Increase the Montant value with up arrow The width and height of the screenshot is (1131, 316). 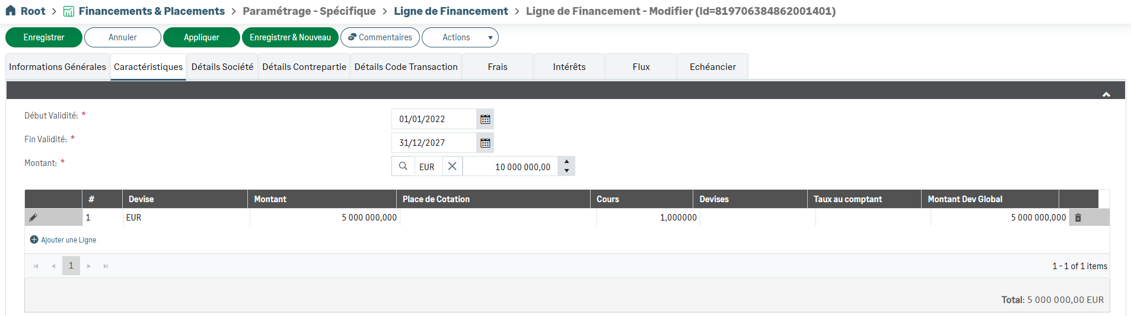pos(566,161)
